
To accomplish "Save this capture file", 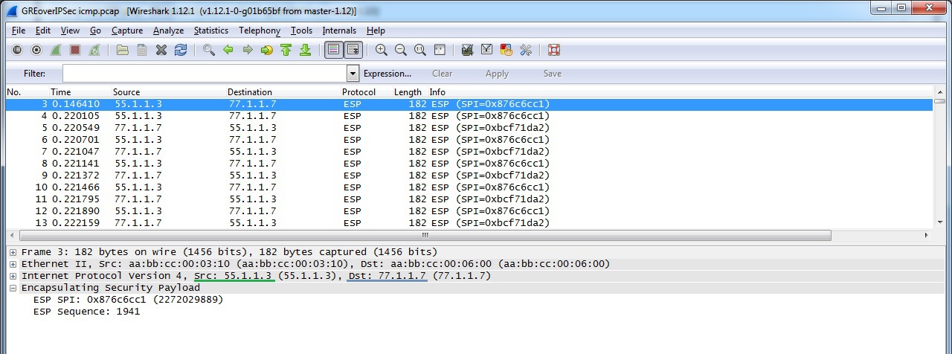I will 142,50.
